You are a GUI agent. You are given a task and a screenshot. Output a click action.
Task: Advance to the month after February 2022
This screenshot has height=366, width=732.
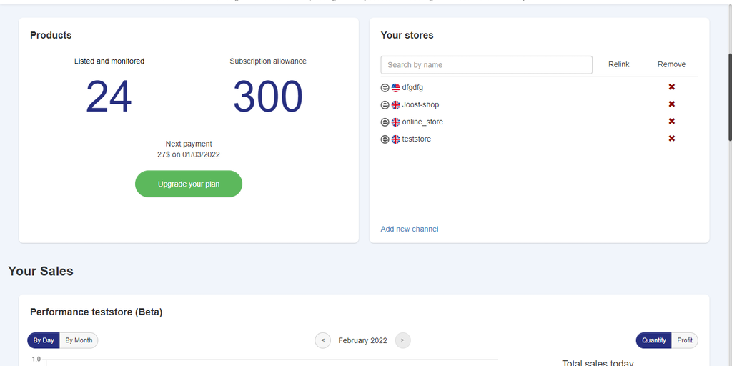coord(403,340)
